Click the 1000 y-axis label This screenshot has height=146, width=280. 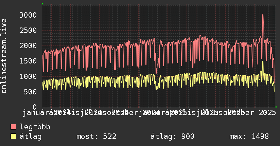(x=28, y=76)
